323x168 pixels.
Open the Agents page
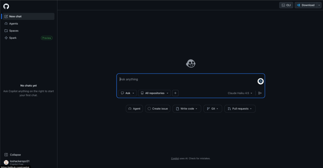click(x=28, y=23)
